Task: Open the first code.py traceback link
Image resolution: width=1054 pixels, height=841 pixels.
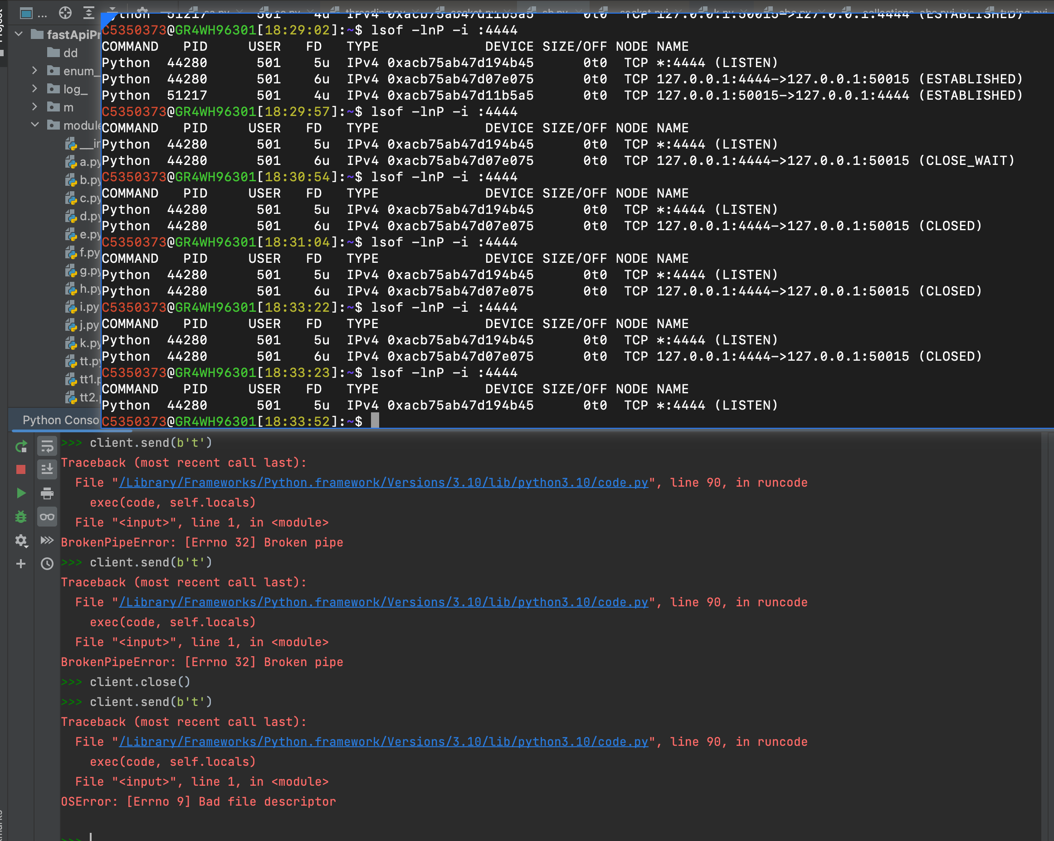Action: pyautogui.click(x=383, y=483)
